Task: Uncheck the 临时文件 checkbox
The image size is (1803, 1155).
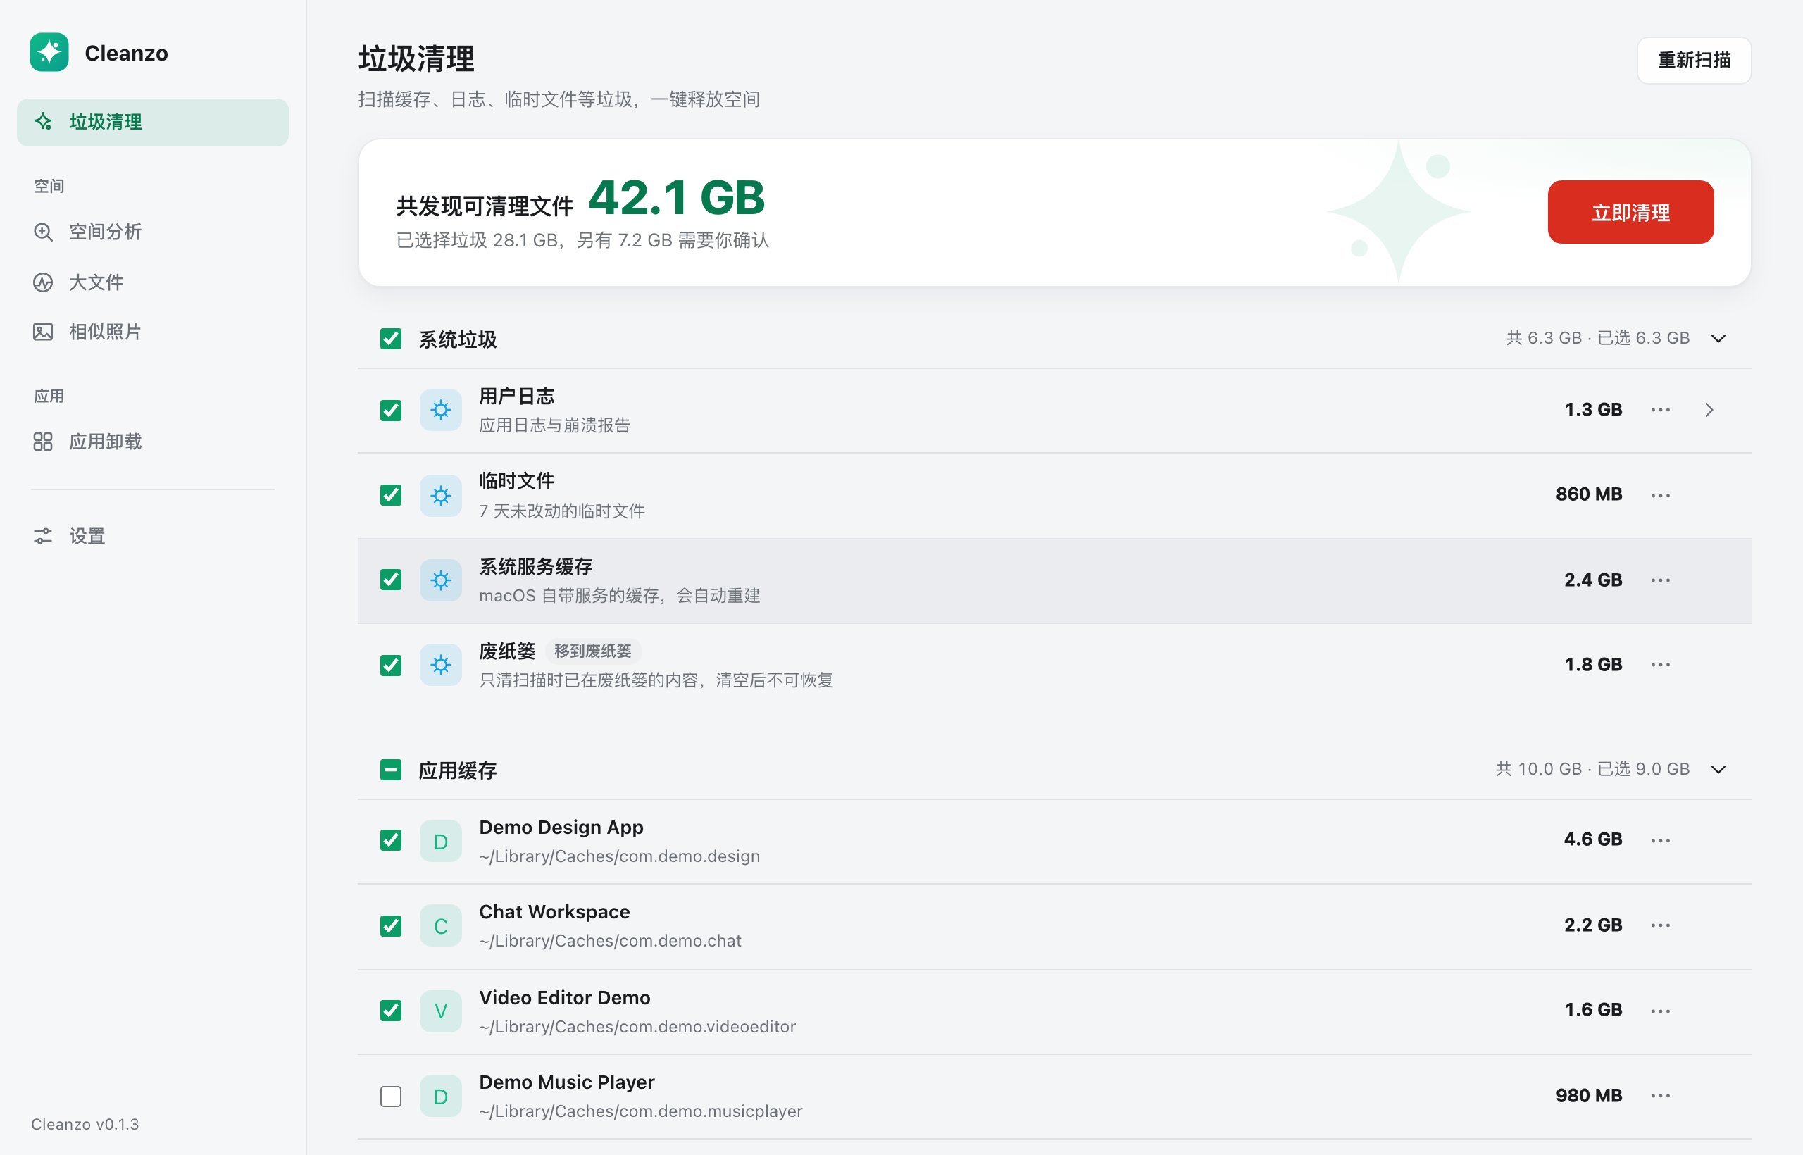Action: tap(391, 495)
